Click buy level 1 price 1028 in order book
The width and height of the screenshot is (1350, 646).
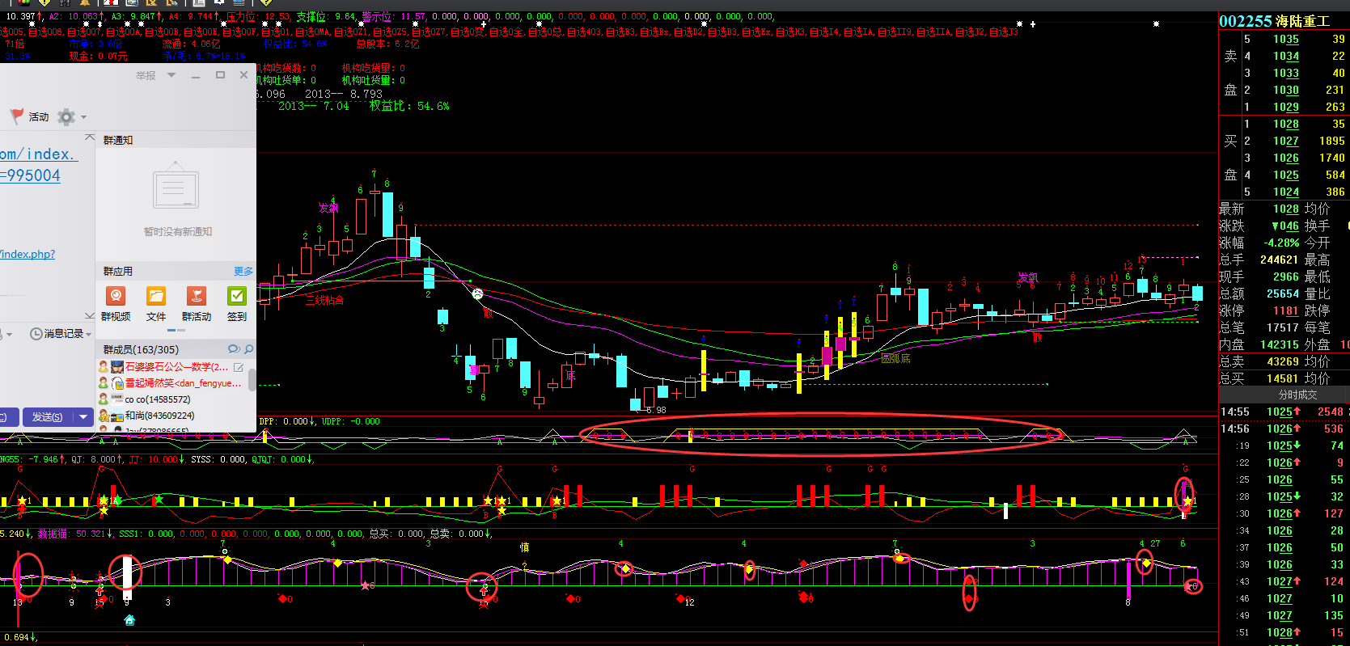click(1285, 124)
